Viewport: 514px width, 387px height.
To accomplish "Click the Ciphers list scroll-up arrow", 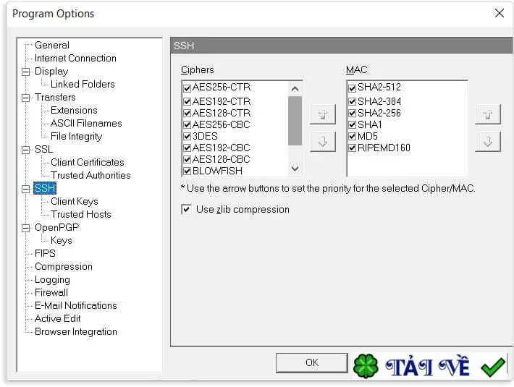I will 295,89.
